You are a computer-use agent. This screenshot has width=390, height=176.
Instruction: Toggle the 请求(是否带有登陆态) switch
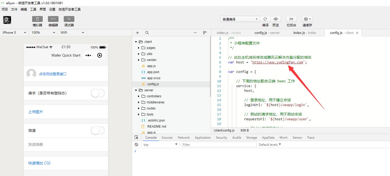pos(98,93)
